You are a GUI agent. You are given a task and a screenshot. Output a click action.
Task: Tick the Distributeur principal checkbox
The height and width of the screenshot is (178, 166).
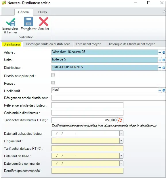tap(54, 75)
